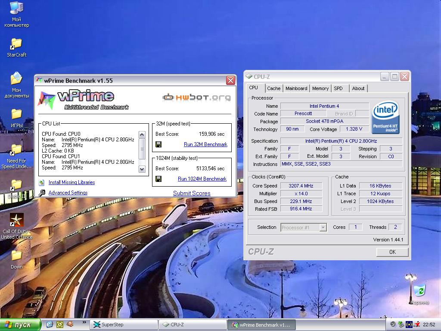Click the fourth system tray icon beside clock
441x331 pixels.
tap(417, 325)
